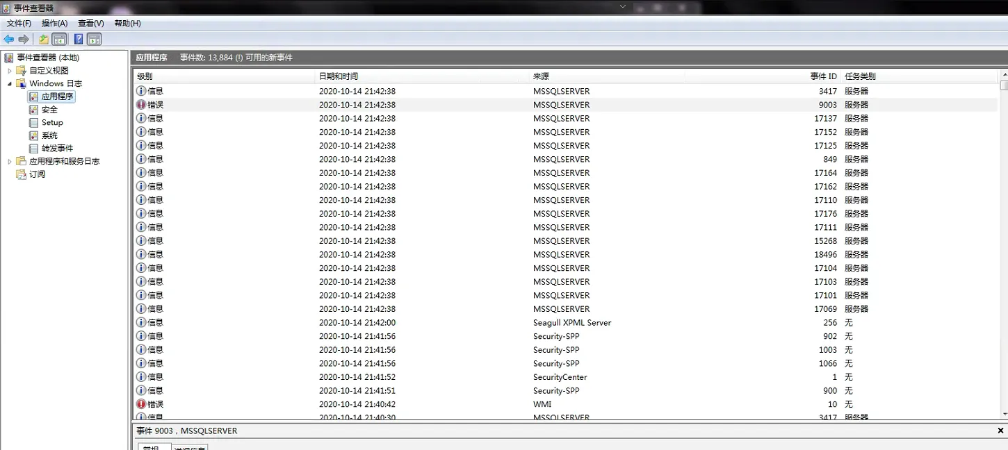Image resolution: width=1008 pixels, height=450 pixels.
Task: Expand the 自定义视图 tree node
Action: 10,71
